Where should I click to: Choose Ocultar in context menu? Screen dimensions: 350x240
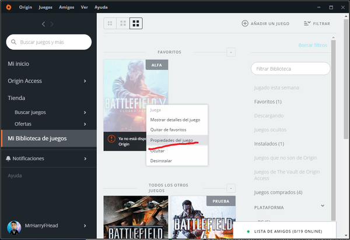pyautogui.click(x=177, y=151)
